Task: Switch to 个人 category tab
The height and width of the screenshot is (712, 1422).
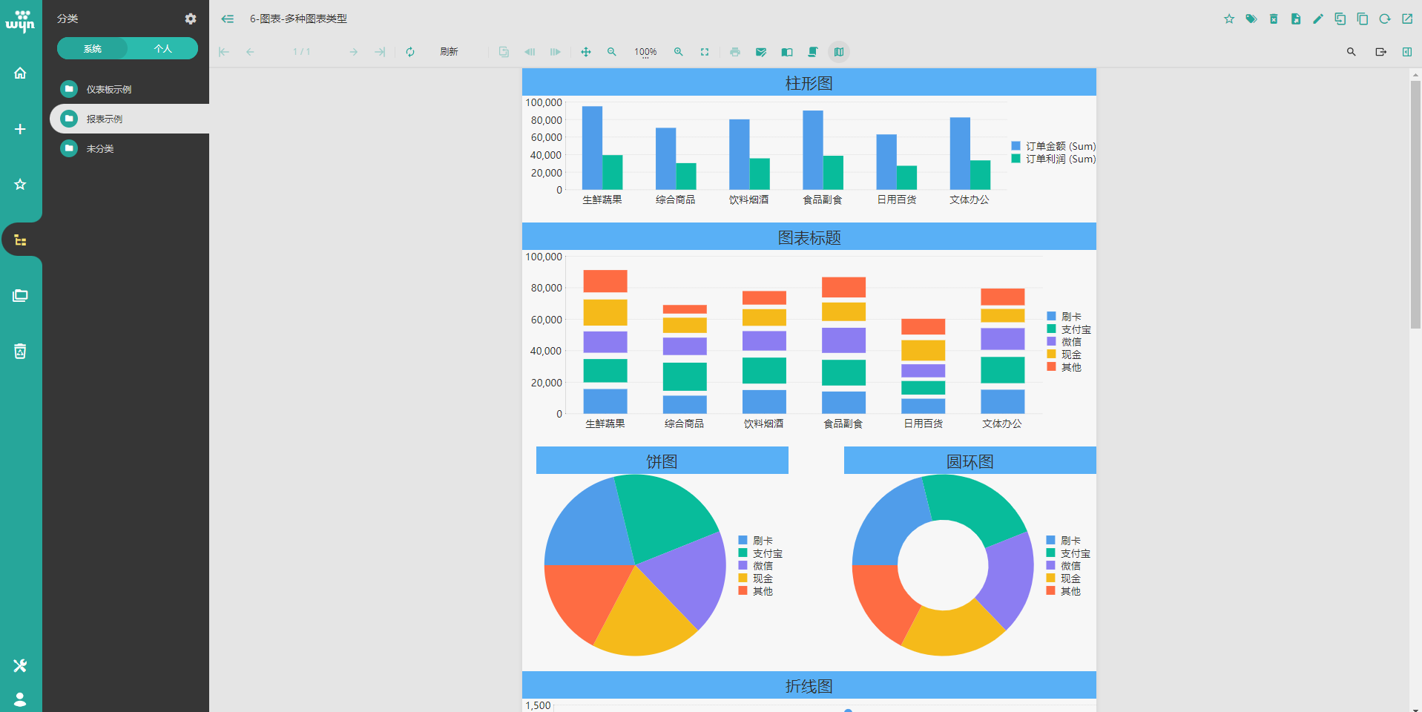Action: pyautogui.click(x=163, y=48)
